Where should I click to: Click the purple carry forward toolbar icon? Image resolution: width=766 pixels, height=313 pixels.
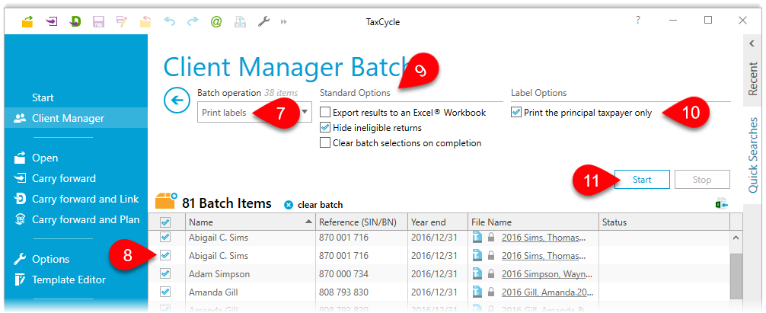(52, 21)
